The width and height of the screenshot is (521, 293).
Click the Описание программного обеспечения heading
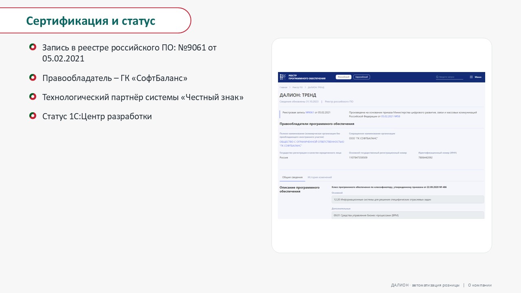300,189
